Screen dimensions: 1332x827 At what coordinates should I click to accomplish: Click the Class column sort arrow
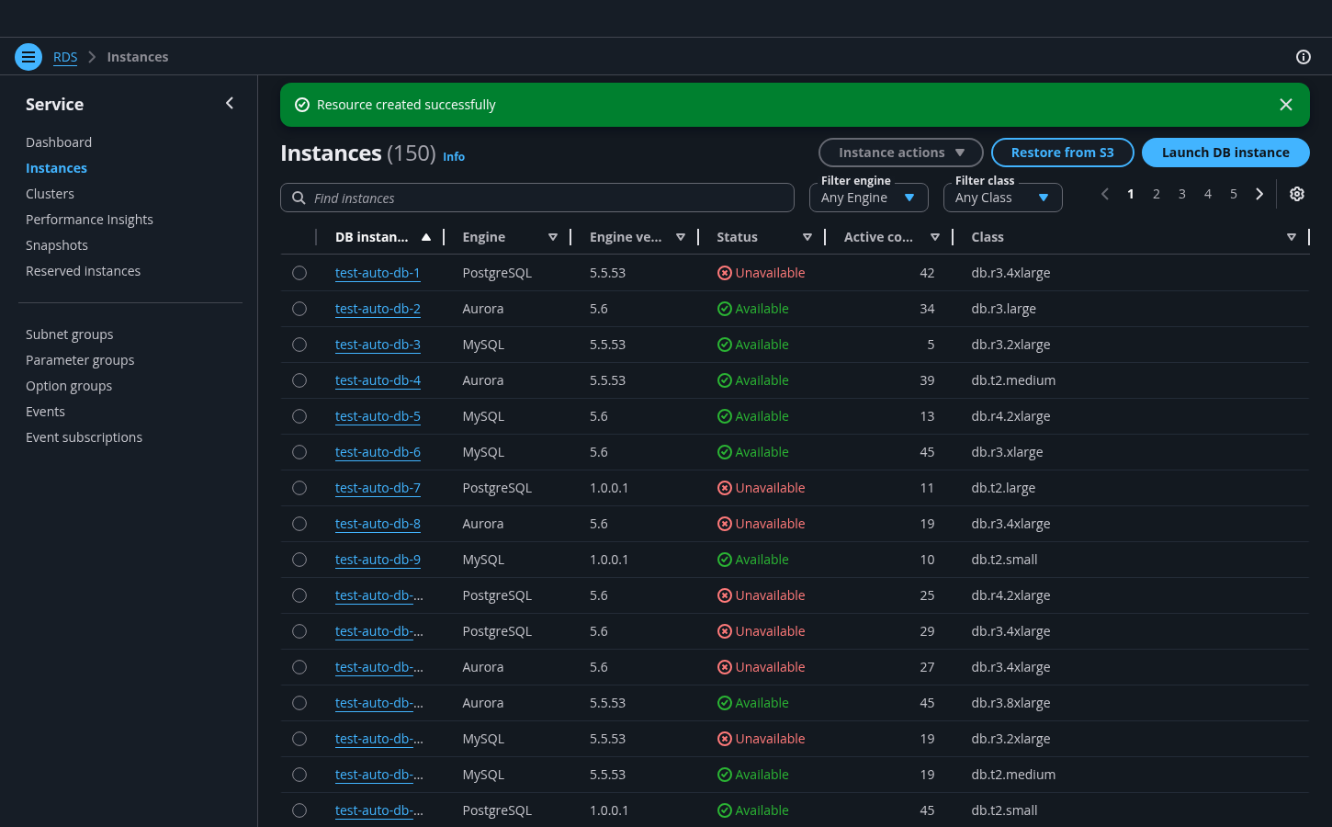(x=1291, y=237)
